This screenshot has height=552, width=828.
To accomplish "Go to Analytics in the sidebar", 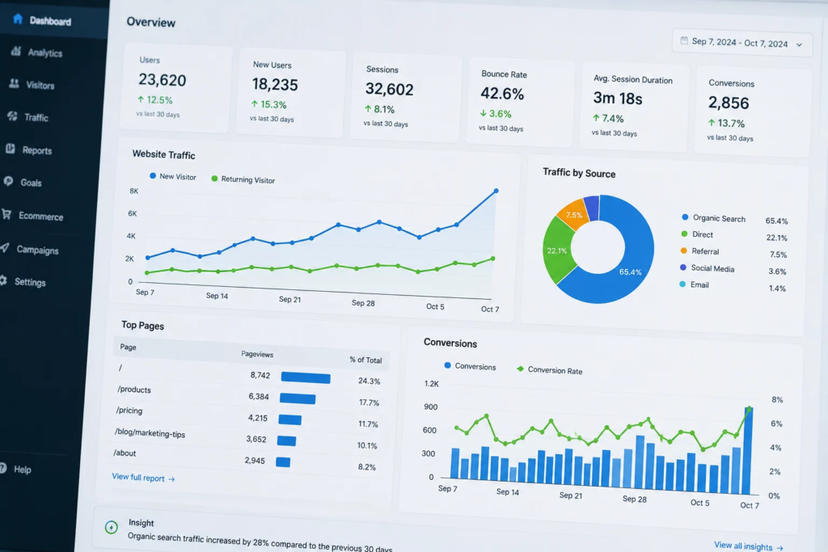I will [45, 53].
